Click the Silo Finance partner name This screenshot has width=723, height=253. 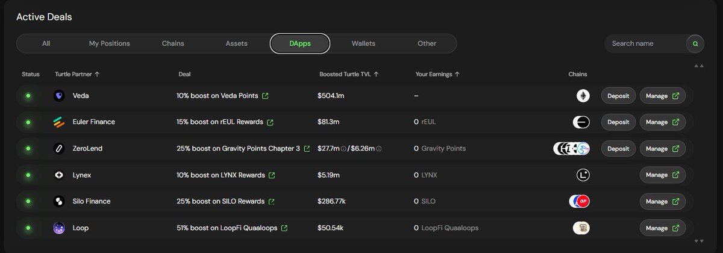click(92, 201)
